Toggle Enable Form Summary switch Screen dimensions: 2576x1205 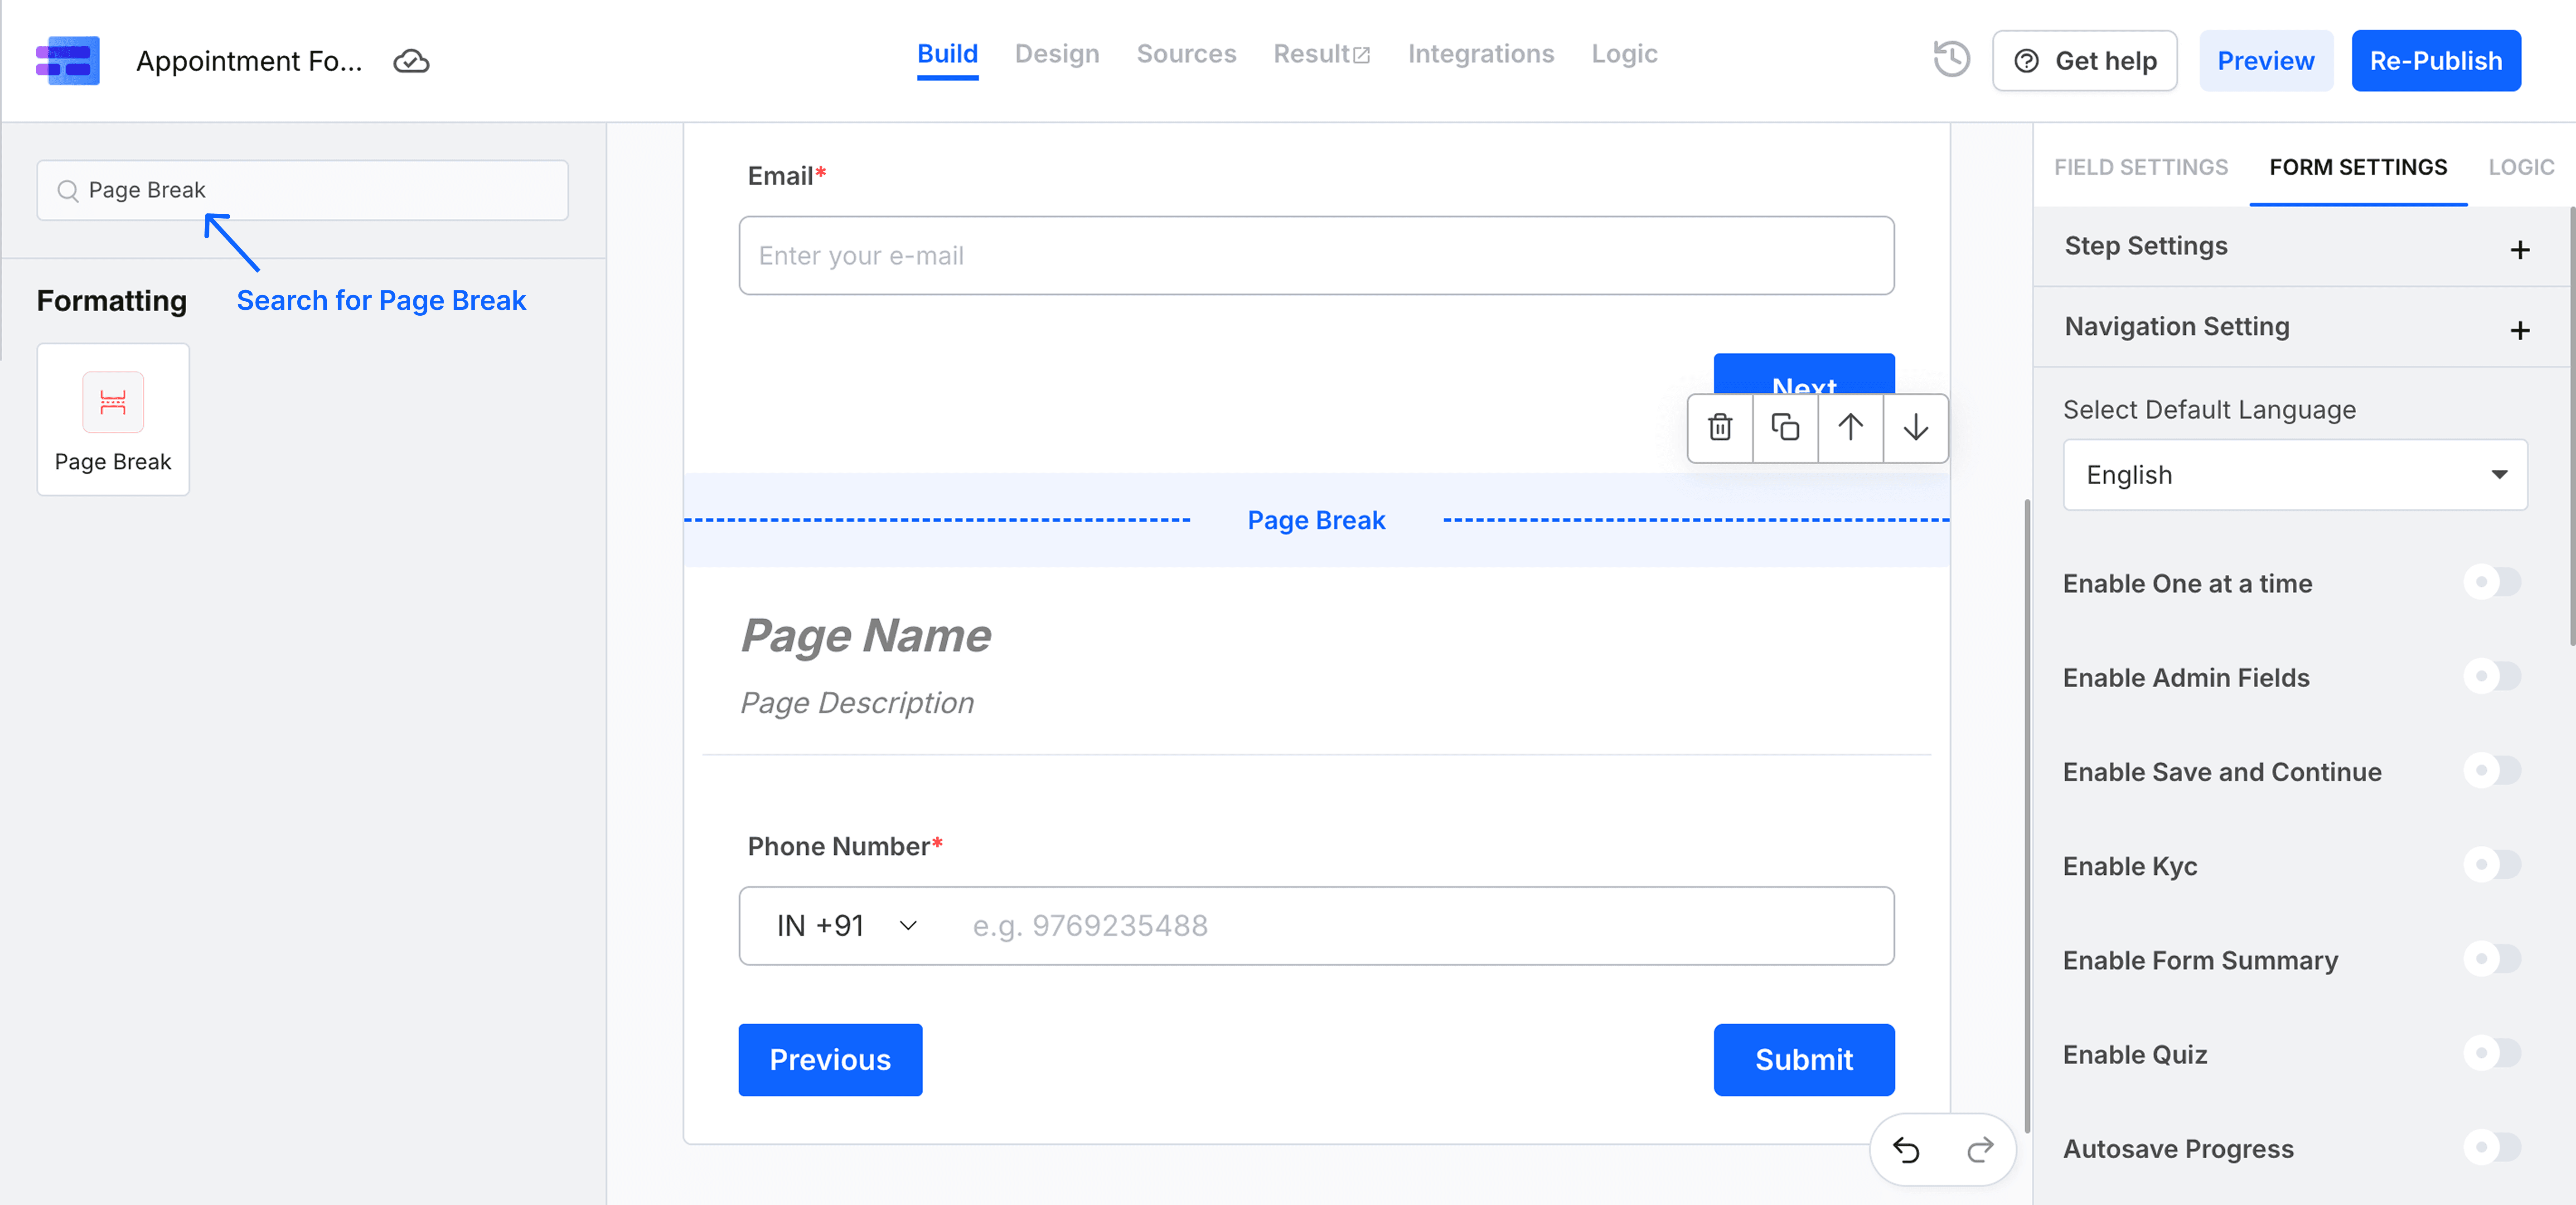point(2492,959)
